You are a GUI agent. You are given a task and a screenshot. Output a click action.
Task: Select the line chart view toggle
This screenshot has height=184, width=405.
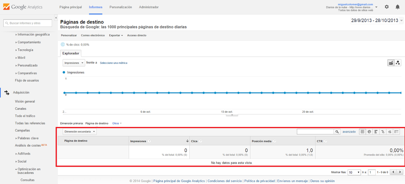[x=391, y=63]
